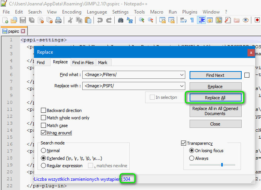Open the Plugins menu
The width and height of the screenshot is (261, 190).
click(x=190, y=12)
